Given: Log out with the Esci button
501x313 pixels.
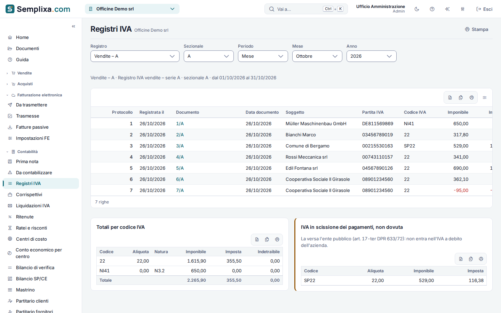Looking at the screenshot, I should coord(484,9).
